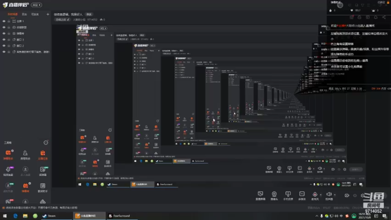Click the circular more icon beside 工具箱
The height and width of the screenshot is (220, 391).
[x=45, y=143]
